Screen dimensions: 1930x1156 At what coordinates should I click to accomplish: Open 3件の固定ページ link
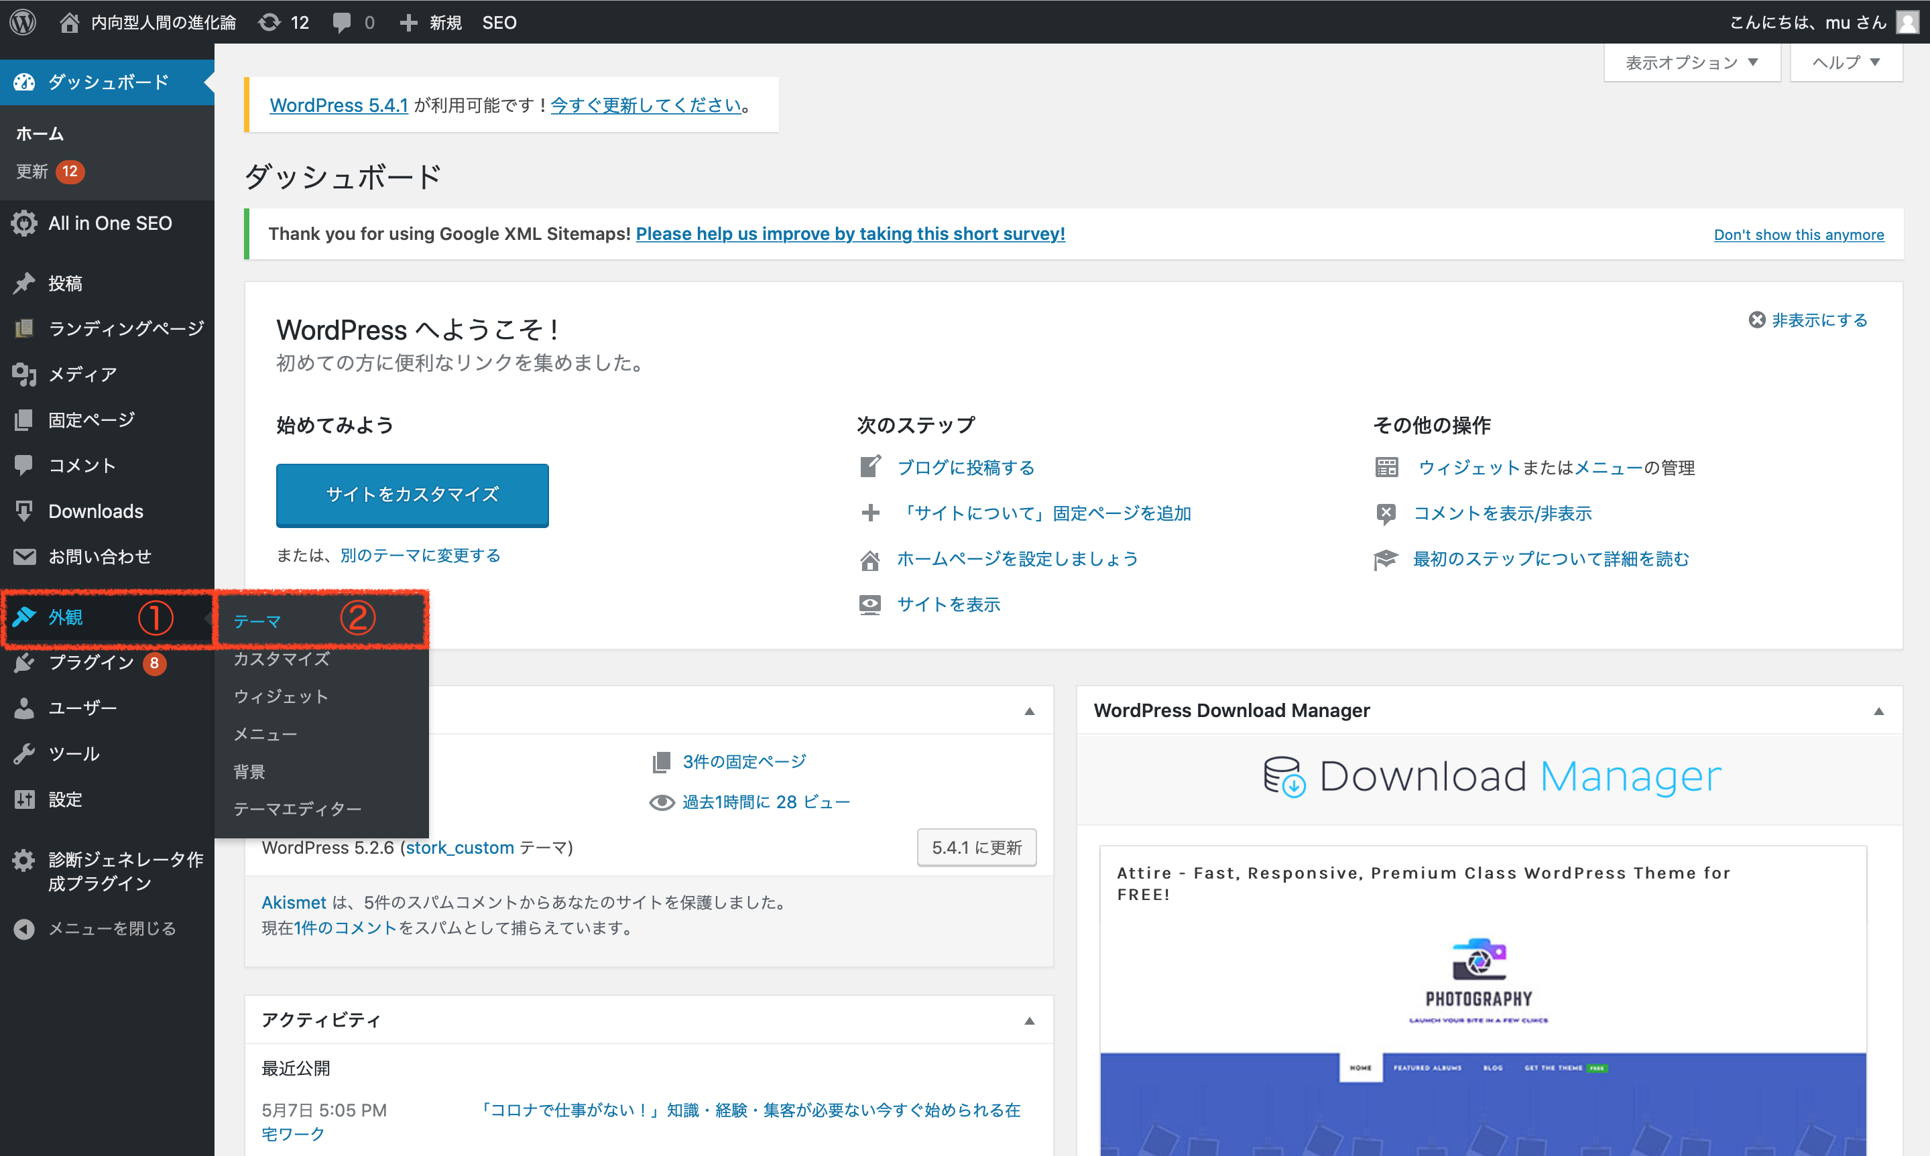coord(744,762)
